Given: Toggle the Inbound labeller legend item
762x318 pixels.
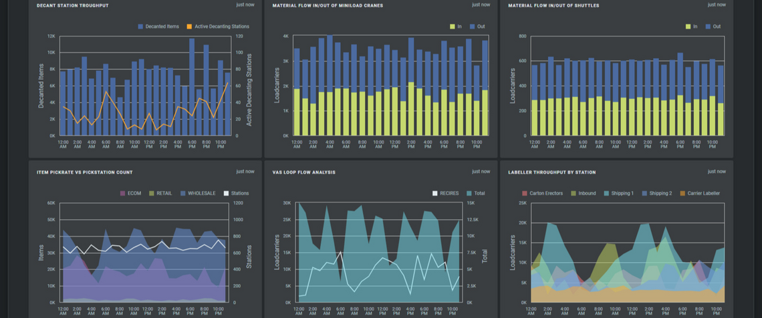Looking at the screenshot, I should pos(585,193).
